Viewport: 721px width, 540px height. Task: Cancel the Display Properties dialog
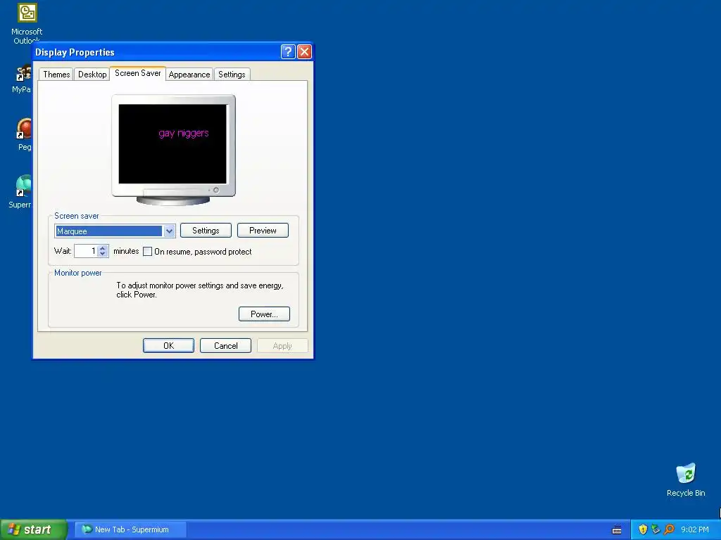pos(225,346)
